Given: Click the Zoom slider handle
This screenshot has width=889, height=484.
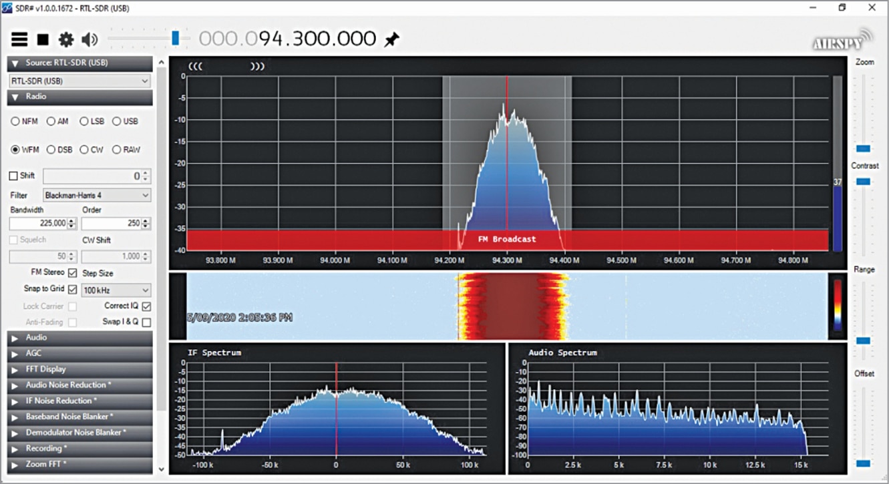Looking at the screenshot, I should tap(864, 148).
